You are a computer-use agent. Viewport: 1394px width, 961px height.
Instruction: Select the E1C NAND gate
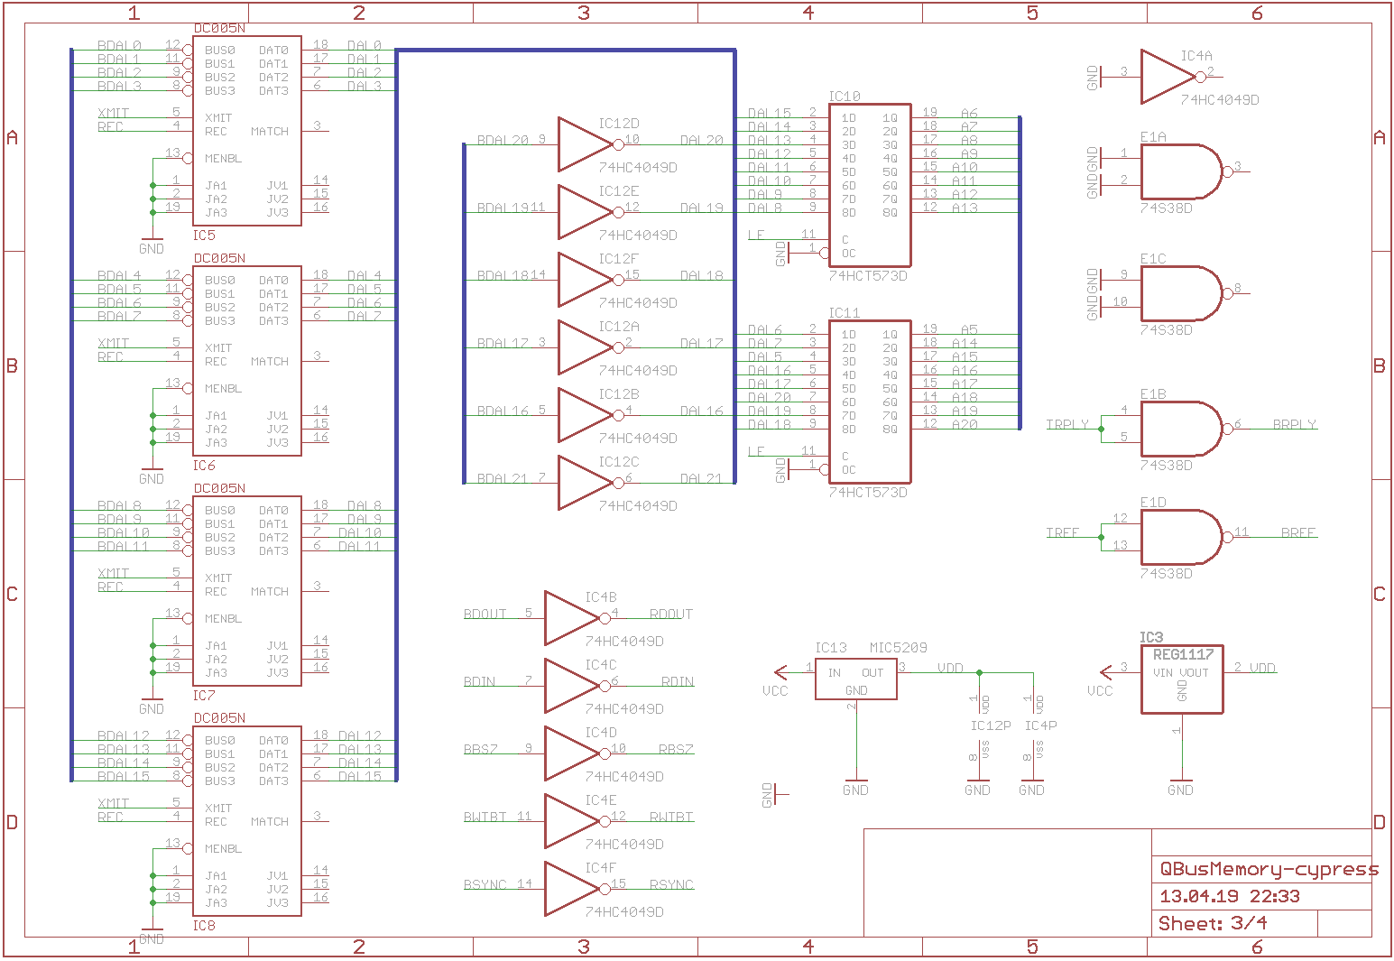[1186, 293]
